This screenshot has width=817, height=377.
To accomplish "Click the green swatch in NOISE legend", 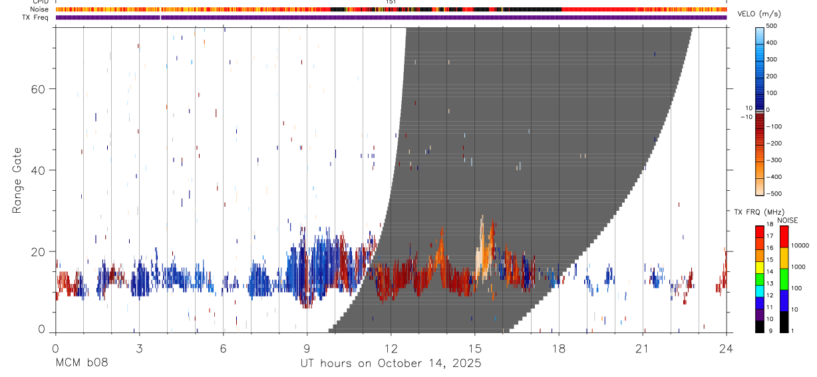I will coord(784,279).
